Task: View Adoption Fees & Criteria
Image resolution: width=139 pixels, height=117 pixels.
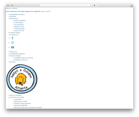Action: pos(24,58)
